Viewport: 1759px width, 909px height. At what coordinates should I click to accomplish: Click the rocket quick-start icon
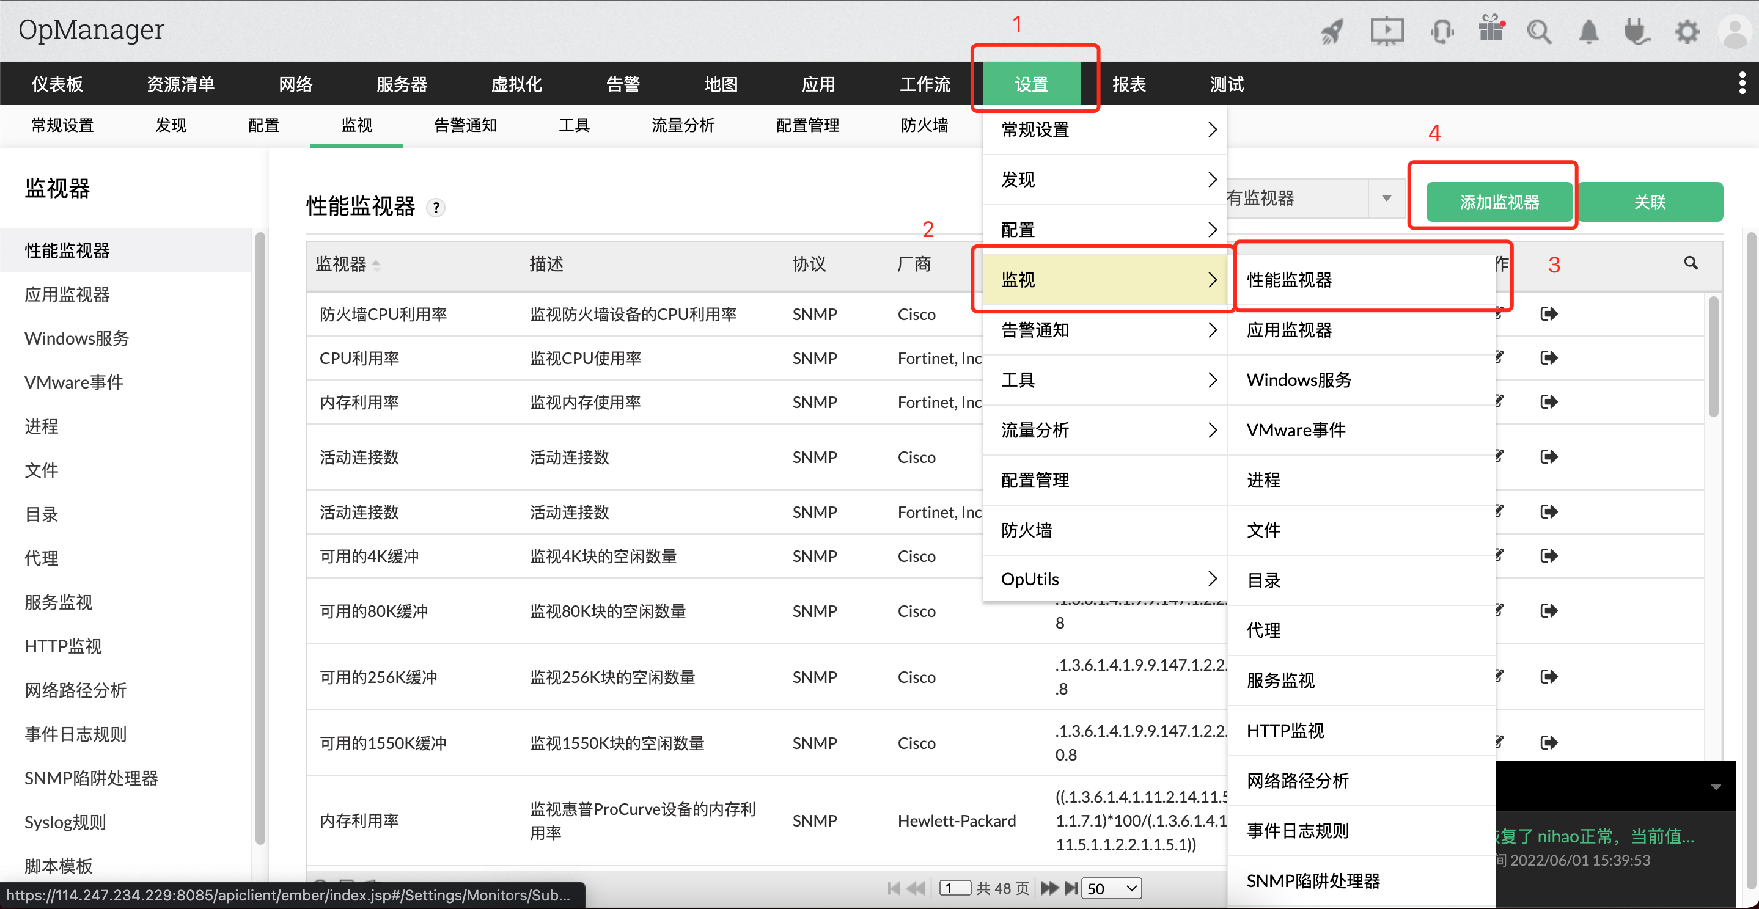pos(1332,31)
